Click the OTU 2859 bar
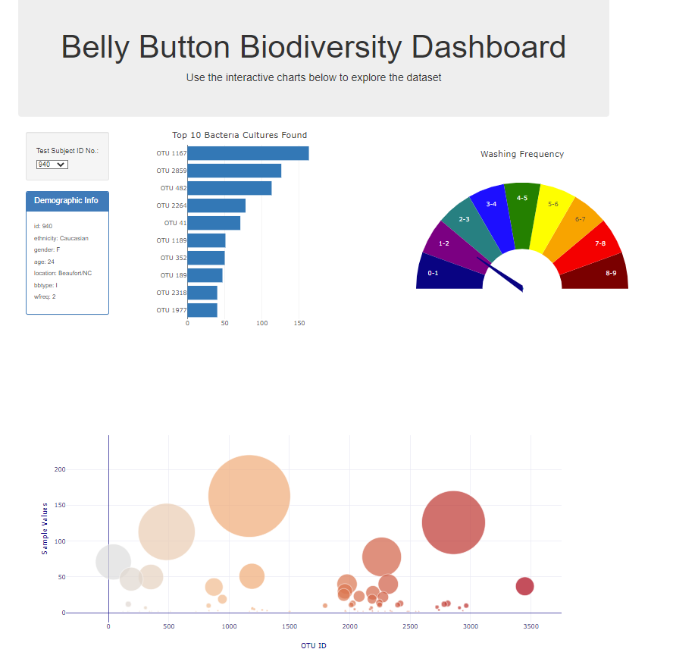Viewport: 698px width, 671px height. click(x=235, y=170)
